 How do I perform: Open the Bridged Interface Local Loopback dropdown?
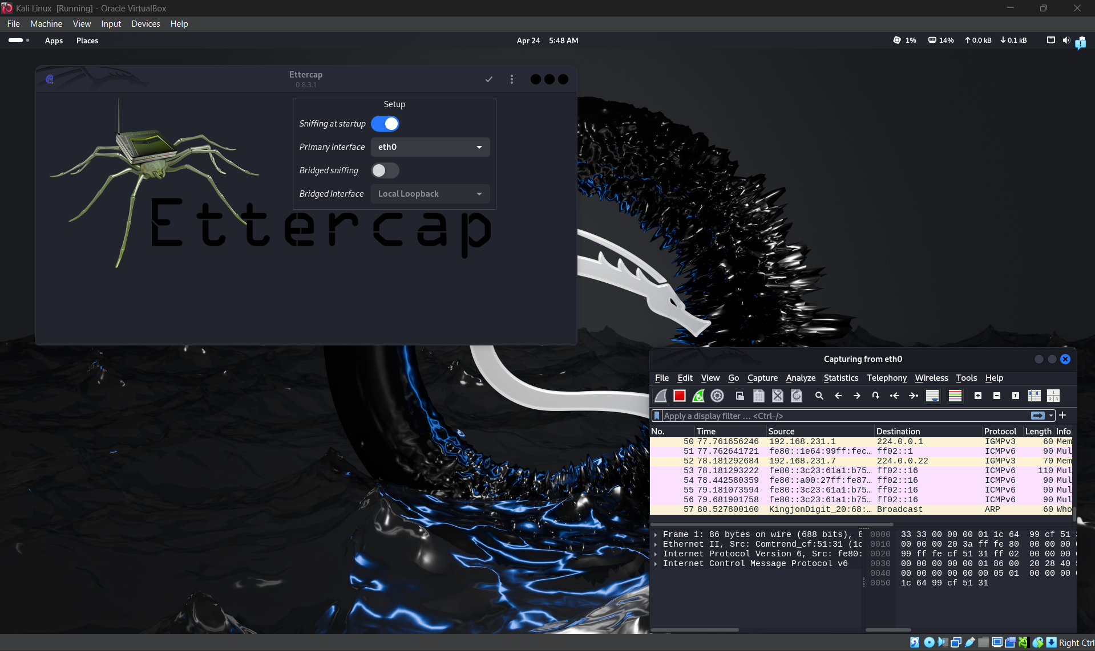point(430,194)
